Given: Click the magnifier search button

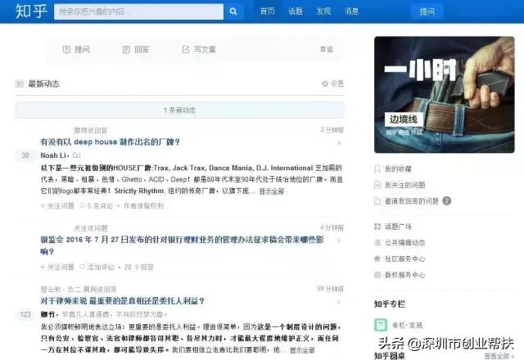Looking at the screenshot, I should (233, 11).
